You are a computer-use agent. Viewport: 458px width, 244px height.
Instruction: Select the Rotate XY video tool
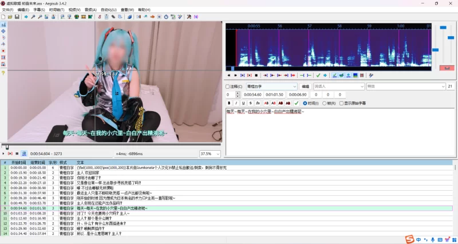pyautogui.click(x=3, y=44)
